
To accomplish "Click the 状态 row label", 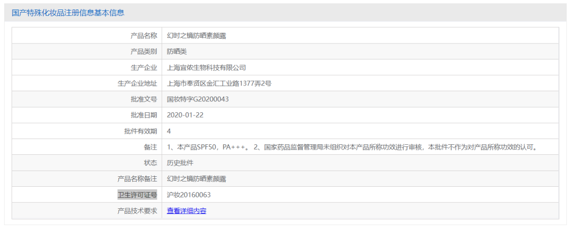I will (150, 163).
